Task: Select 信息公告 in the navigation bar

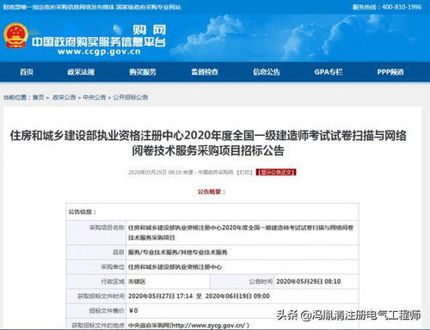Action: (267, 72)
